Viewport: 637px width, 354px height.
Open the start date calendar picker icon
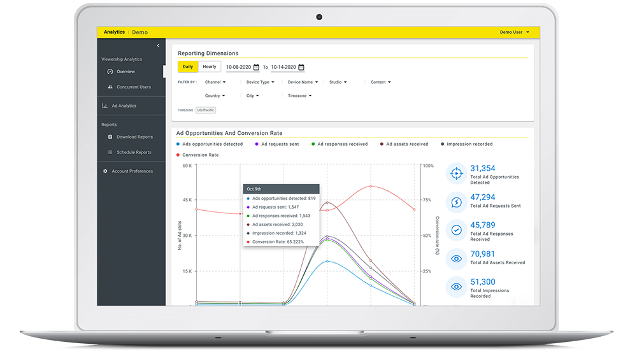pos(256,67)
